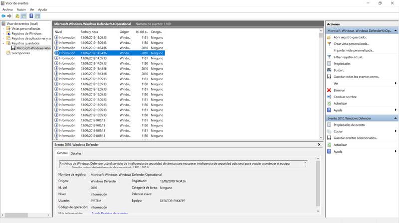
Task: Sort by the 'Catego...' column header
Action: (157, 32)
